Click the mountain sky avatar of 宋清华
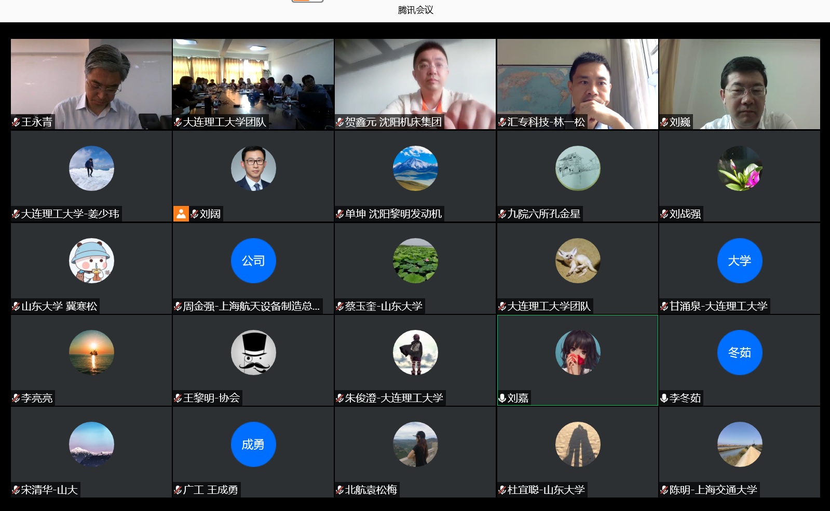 click(91, 444)
